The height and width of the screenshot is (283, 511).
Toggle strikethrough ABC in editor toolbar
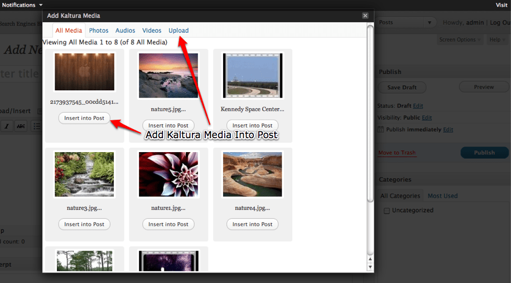21,126
